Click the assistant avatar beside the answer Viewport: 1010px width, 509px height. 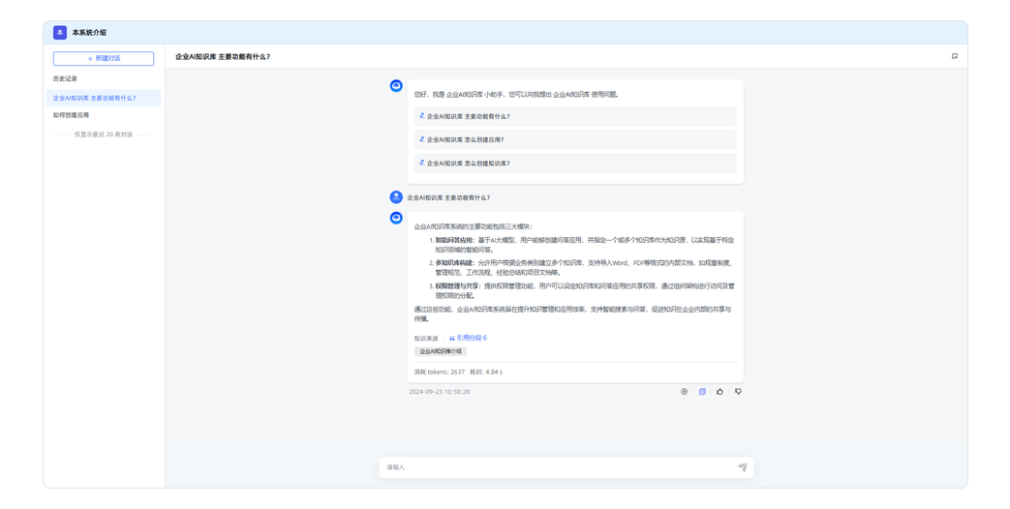(395, 218)
